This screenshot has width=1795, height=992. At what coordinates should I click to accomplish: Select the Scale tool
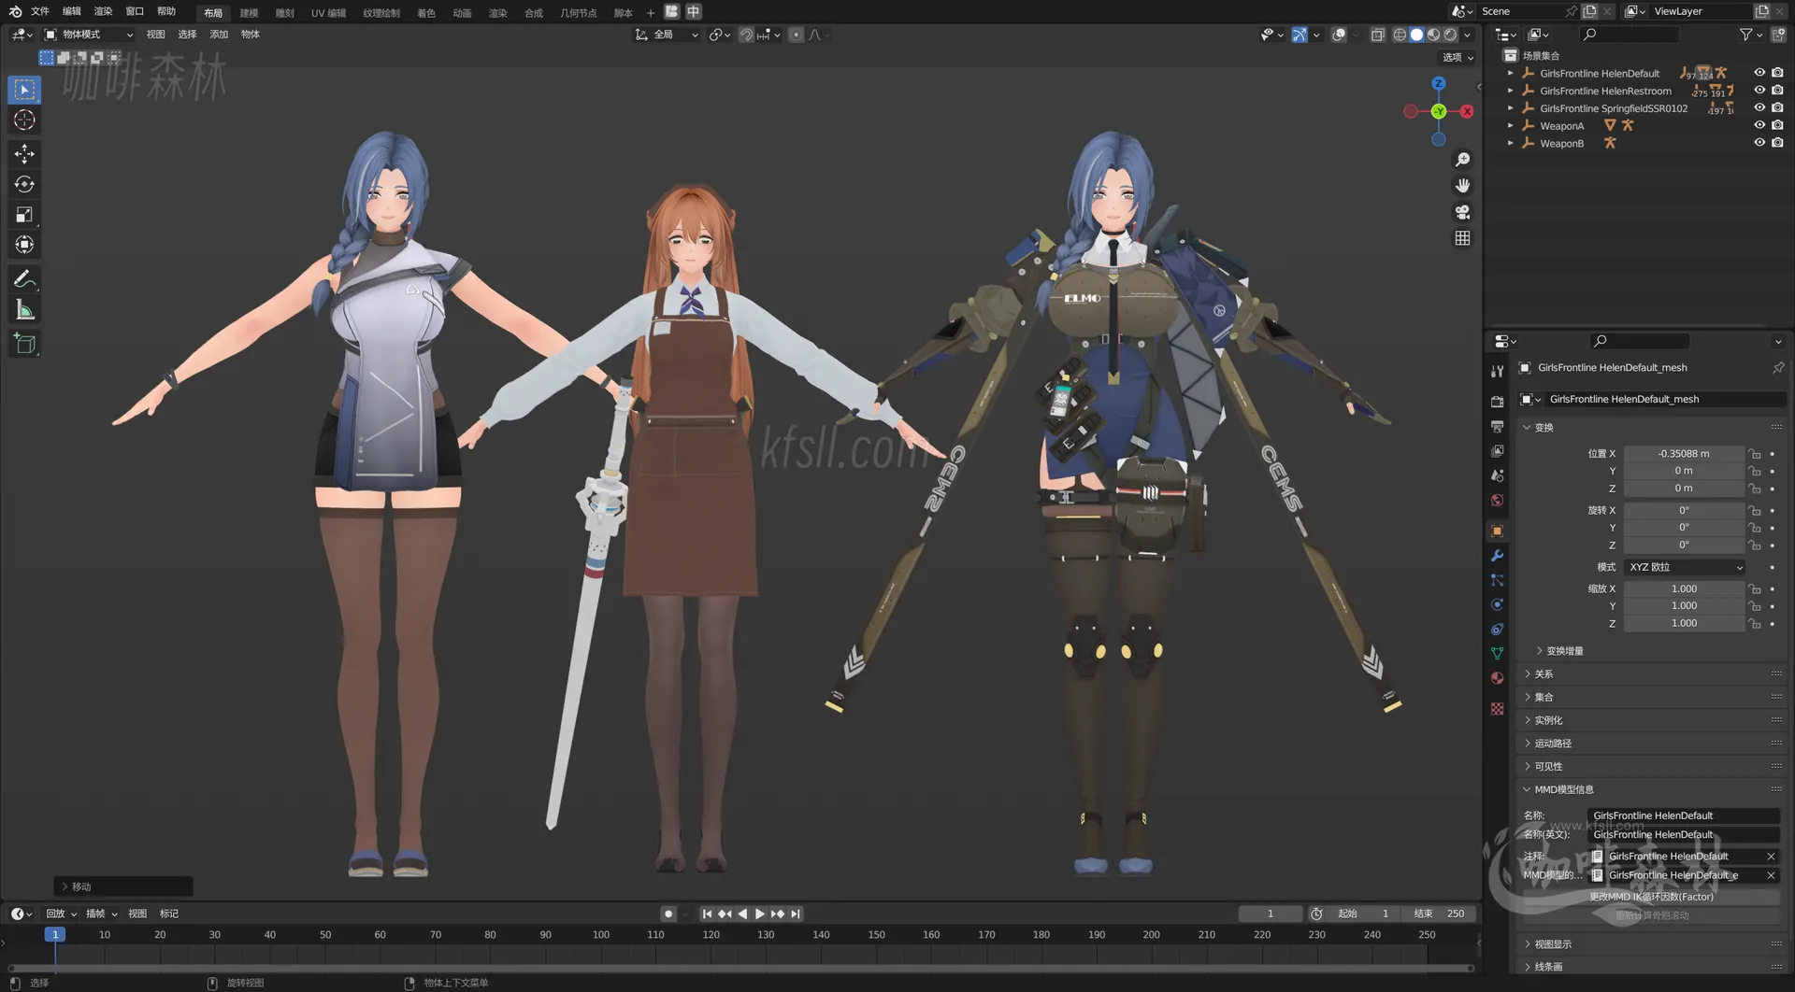(x=23, y=214)
